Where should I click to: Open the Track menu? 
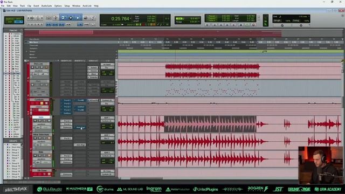pos(22,6)
